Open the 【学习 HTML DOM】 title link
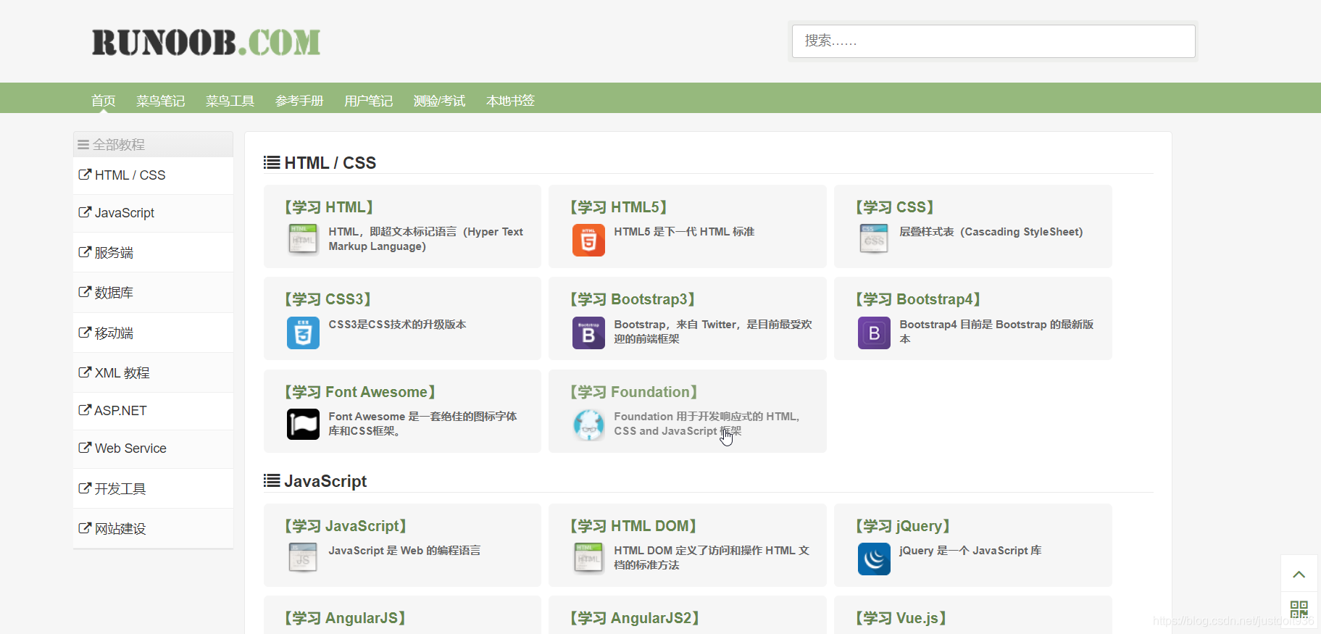 (x=633, y=526)
